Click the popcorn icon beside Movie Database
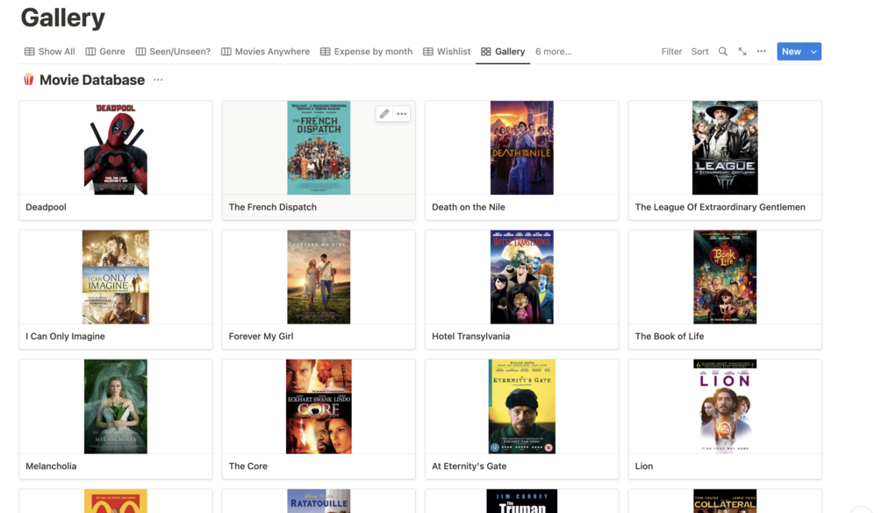Viewport: 882px width, 513px height. 28,80
